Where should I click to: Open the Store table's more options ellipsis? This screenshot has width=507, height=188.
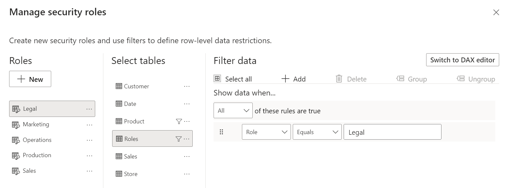(x=187, y=174)
